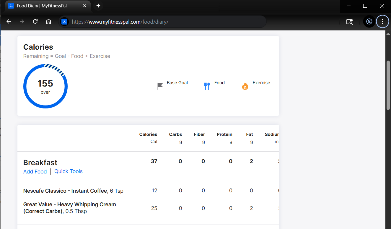Viewport: 391px width, 229px height.
Task: Click the Breakfast total calories value 37
Action: pyautogui.click(x=154, y=161)
